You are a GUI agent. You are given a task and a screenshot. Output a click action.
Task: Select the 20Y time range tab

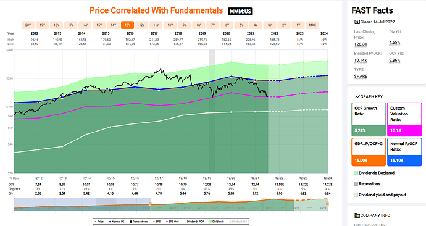click(x=28, y=25)
